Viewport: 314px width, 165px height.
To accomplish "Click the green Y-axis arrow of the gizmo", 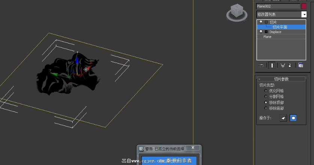I will coord(54,74).
